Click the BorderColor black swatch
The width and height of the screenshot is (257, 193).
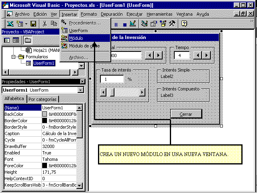tap(45, 121)
